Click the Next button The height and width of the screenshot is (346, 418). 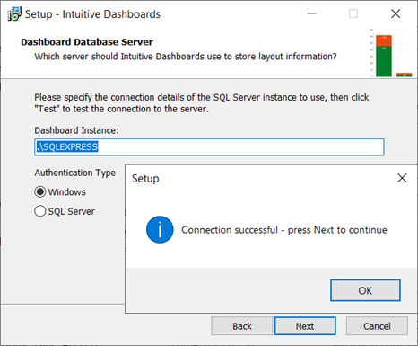tap(305, 326)
